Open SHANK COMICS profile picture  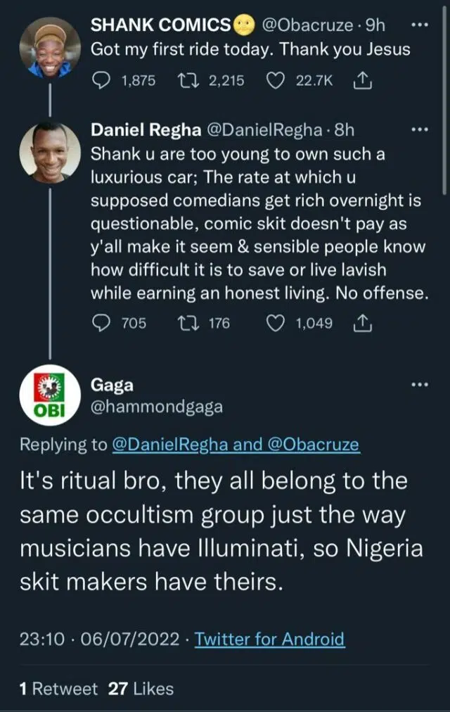click(x=50, y=47)
